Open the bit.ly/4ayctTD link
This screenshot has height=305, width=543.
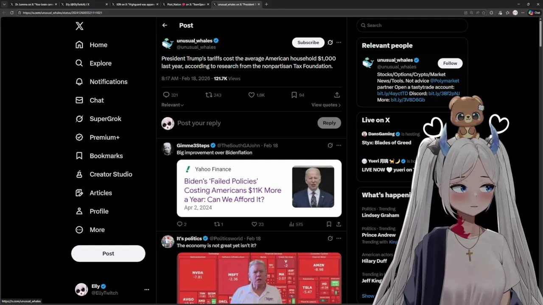[x=392, y=94]
